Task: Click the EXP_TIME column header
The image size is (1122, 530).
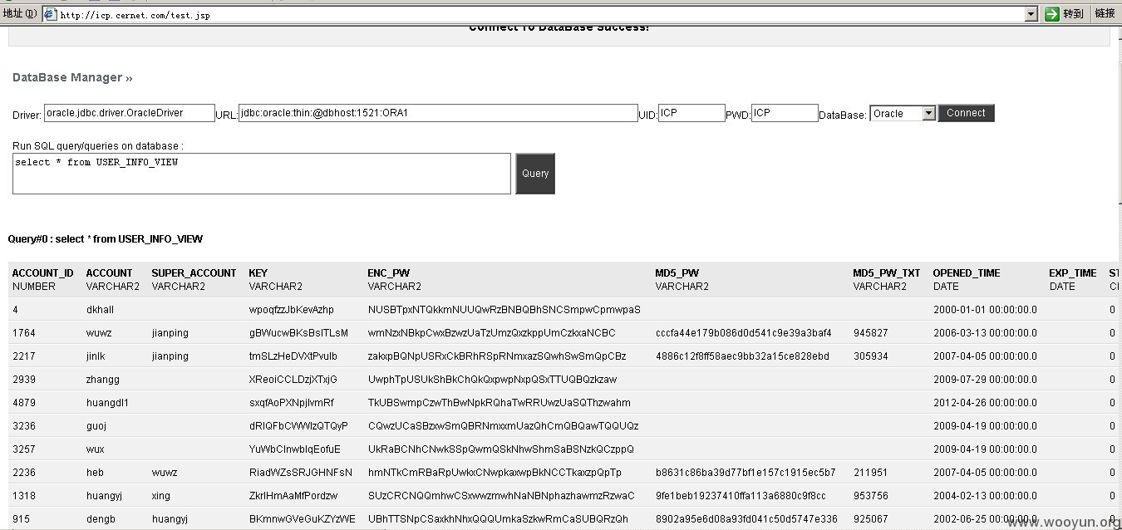Action: tap(1073, 272)
